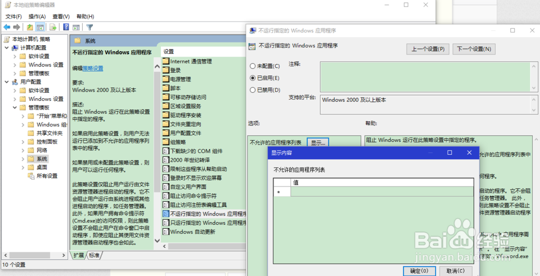Toggle the show/hide action pane icon
The height and width of the screenshot is (276, 540).
click(76, 27)
